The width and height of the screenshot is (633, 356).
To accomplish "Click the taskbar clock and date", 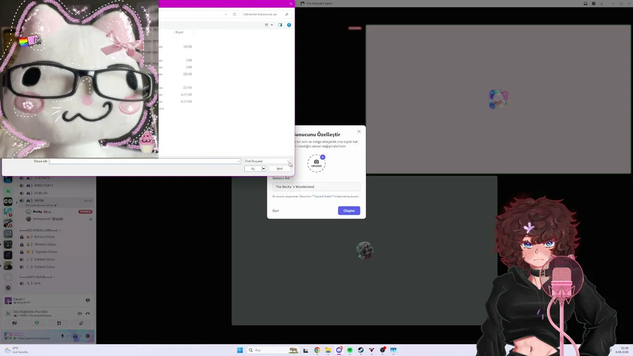I will coord(622,350).
